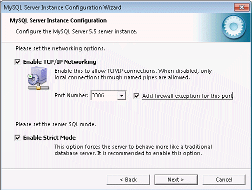Screen dimensions: 252x190
Task: Click the gear logo icon in header
Action: click(x=233, y=26)
